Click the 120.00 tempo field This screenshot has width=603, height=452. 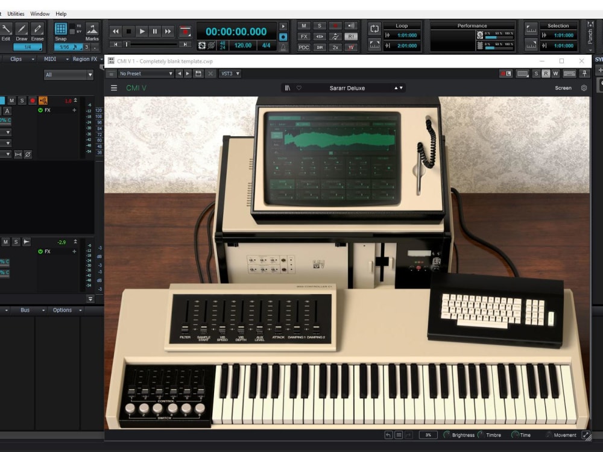[243, 45]
